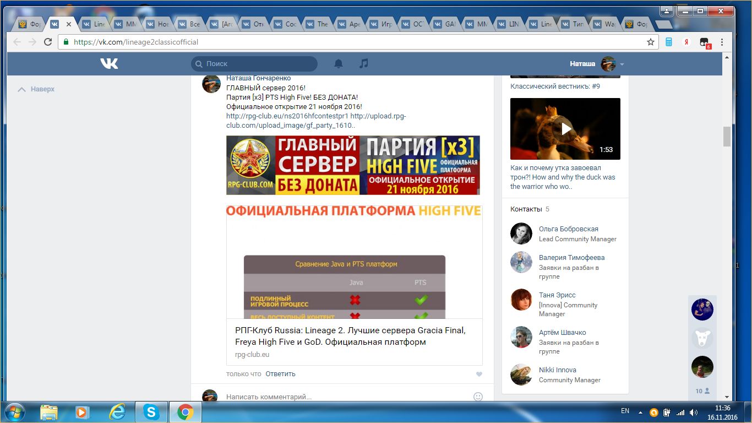Click Таня Эрисс's avatar
This screenshot has height=423, width=752.
(x=521, y=300)
